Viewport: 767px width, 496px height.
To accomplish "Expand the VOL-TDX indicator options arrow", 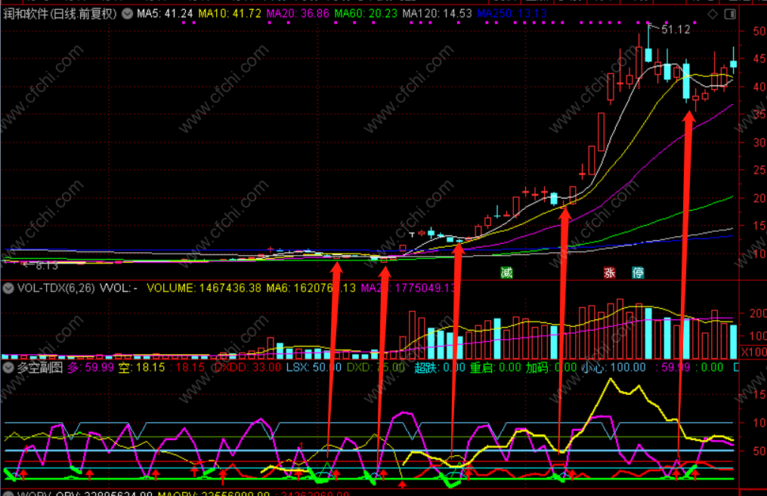I will (8, 288).
